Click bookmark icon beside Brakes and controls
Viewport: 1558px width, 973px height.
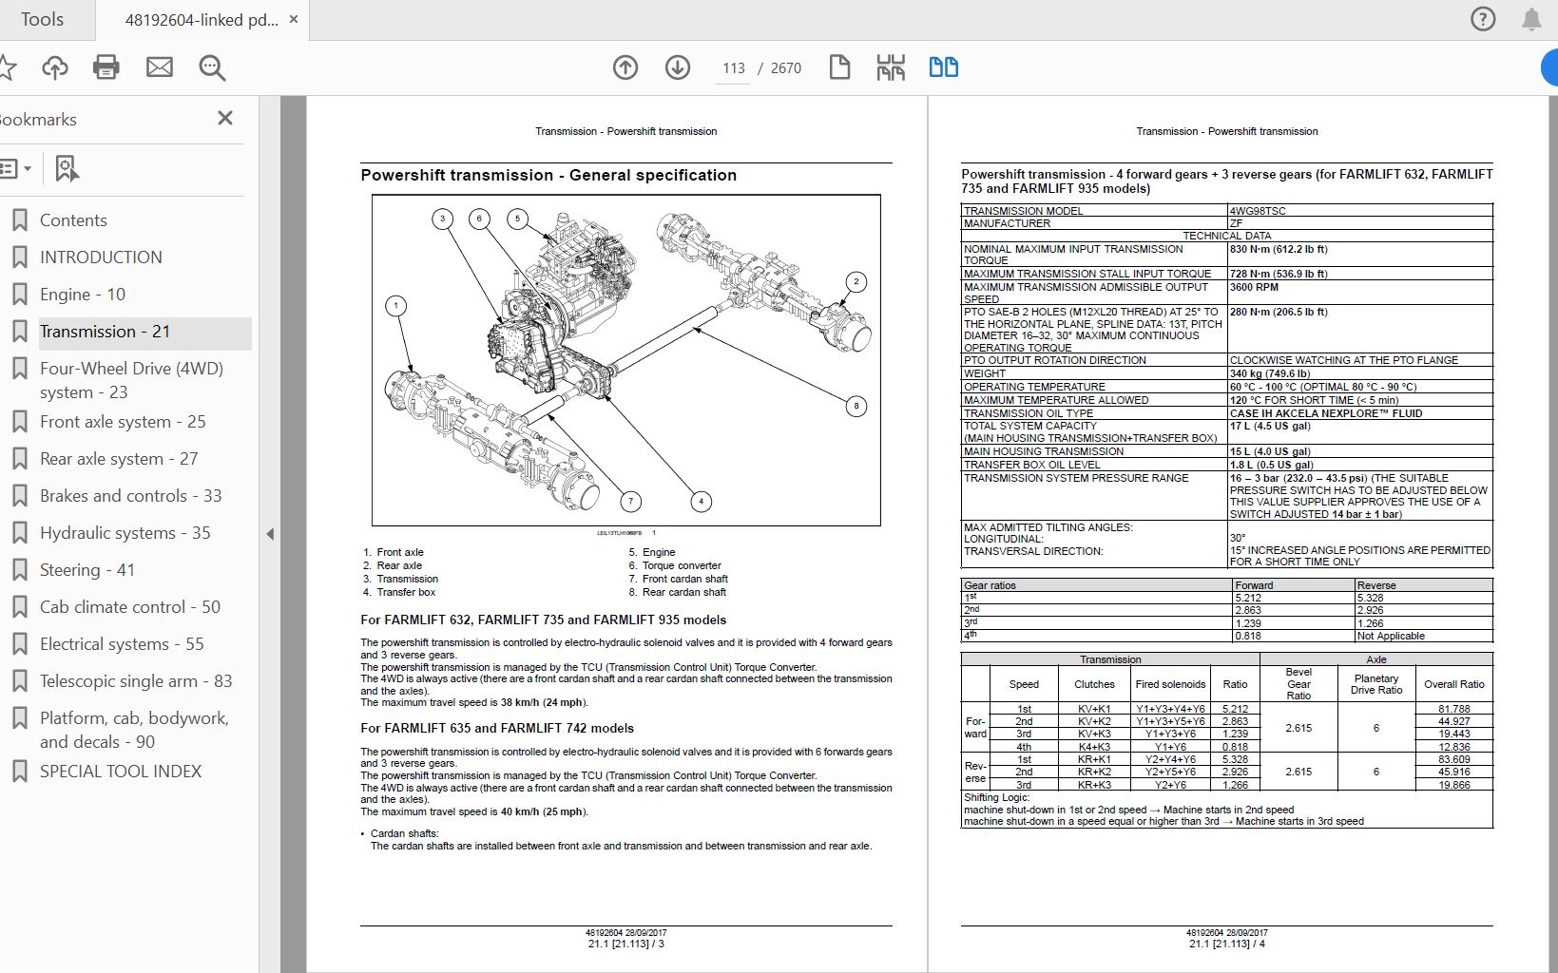pyautogui.click(x=19, y=496)
